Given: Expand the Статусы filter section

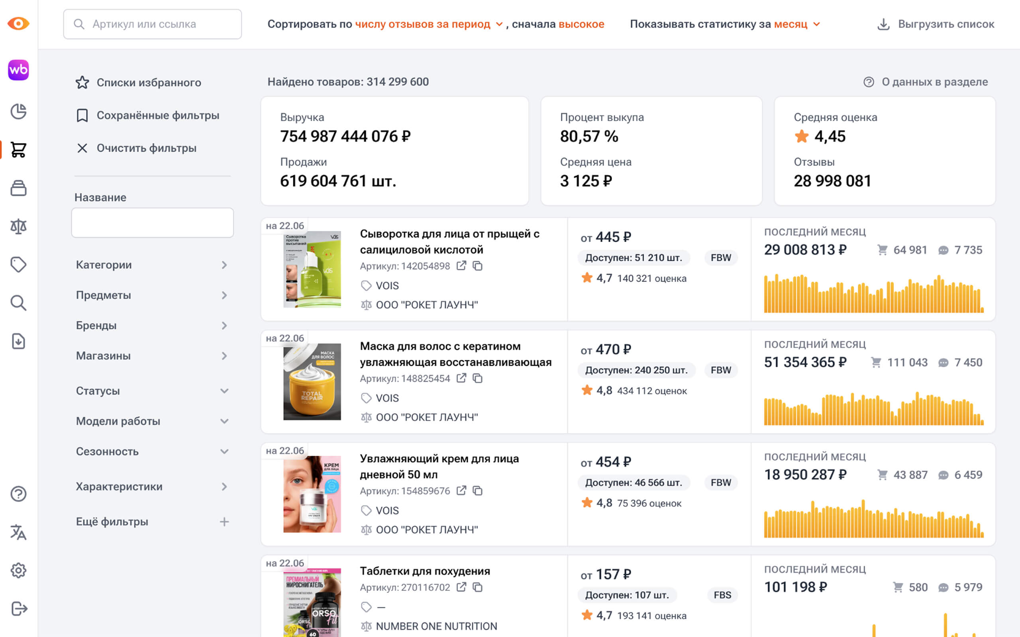Looking at the screenshot, I should click(x=152, y=391).
